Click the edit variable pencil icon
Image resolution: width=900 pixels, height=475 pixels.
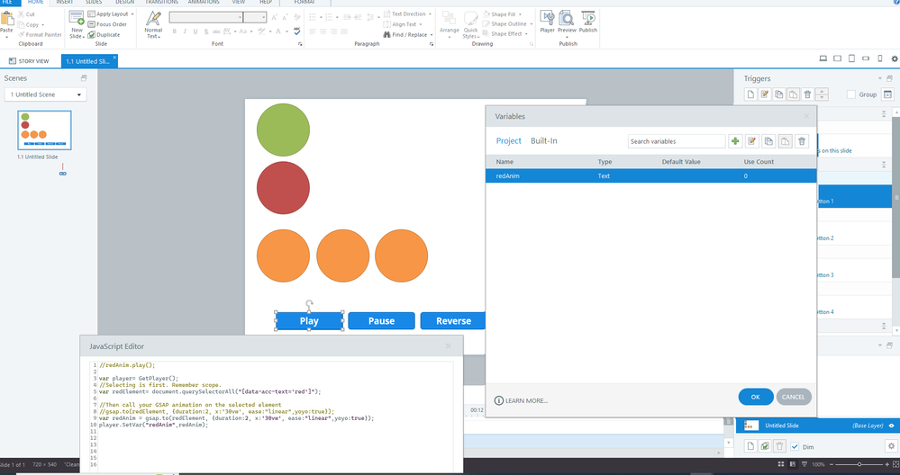pyautogui.click(x=751, y=141)
